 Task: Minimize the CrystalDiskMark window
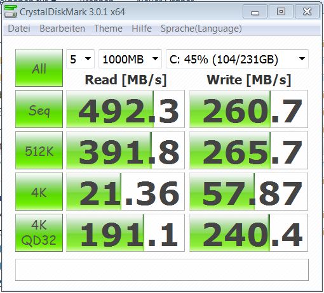(255, 11)
